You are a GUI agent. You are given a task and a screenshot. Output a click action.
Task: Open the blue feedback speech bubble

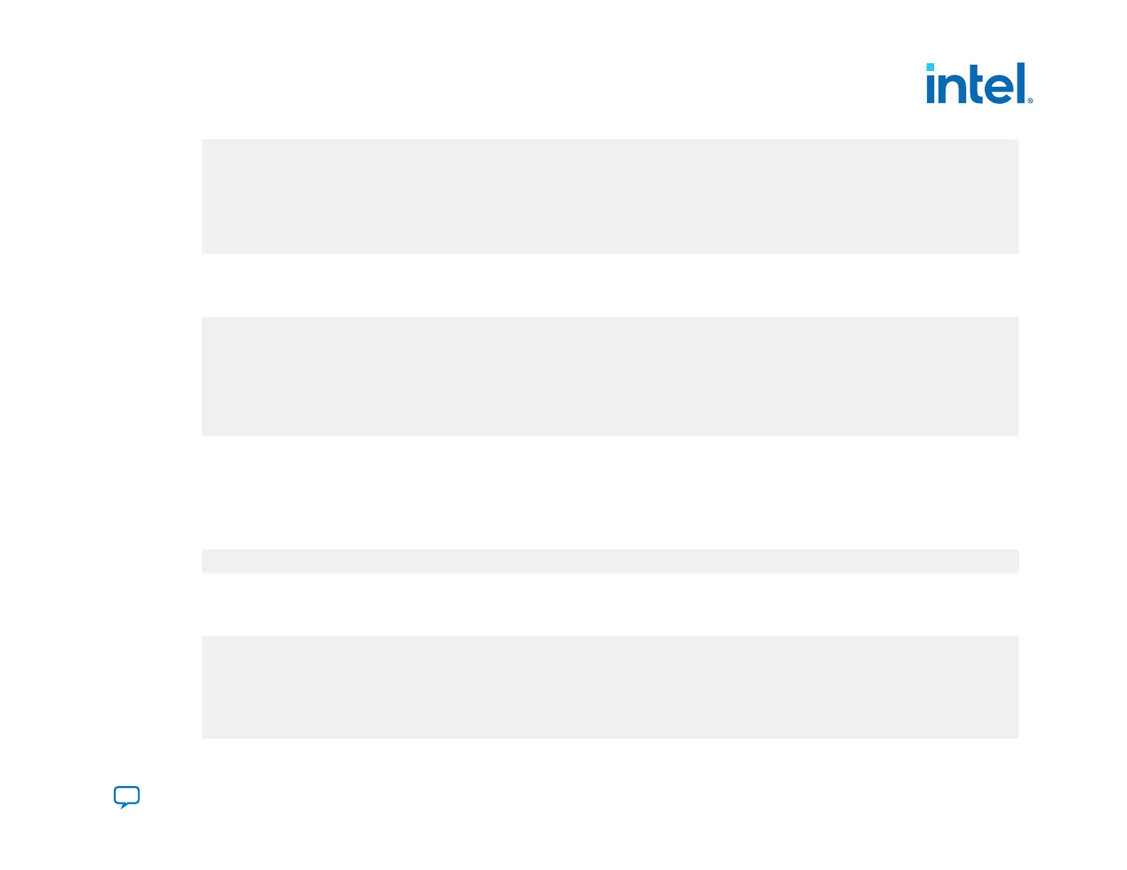pyautogui.click(x=127, y=797)
